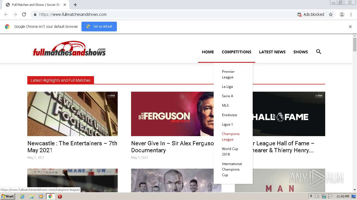Select Champions League from dropdown

pyautogui.click(x=231, y=137)
